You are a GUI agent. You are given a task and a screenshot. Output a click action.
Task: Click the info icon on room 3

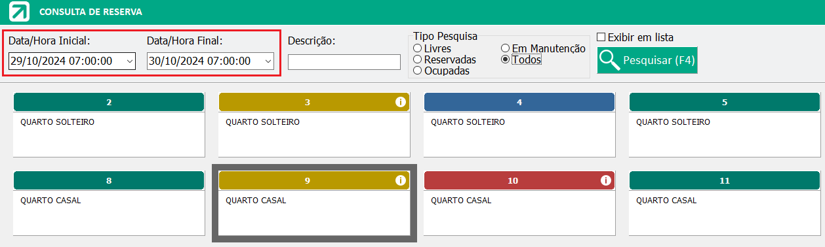tap(400, 102)
